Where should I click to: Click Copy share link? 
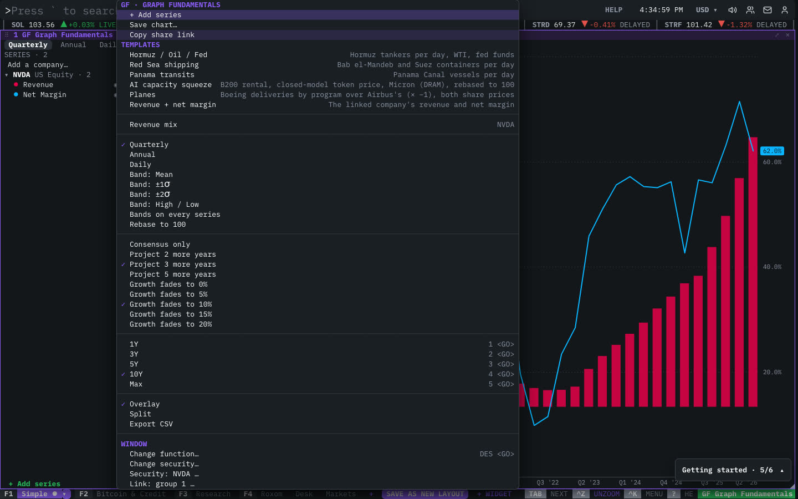coord(318,35)
